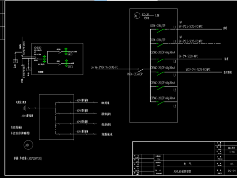Click the DQ-04 drawing number cell
The width and height of the screenshot is (237, 178).
tap(232, 171)
